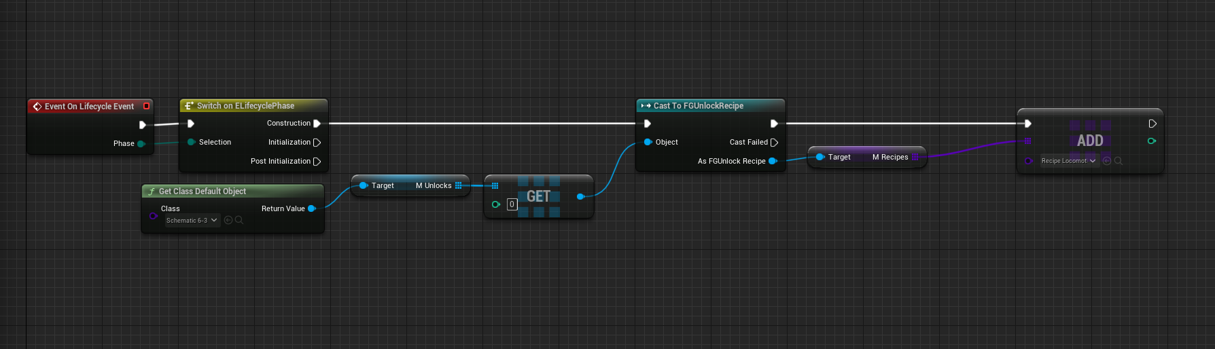Screen dimensions: 1215x349
Task: Click the M Unlocks array output pin
Action: click(459, 185)
